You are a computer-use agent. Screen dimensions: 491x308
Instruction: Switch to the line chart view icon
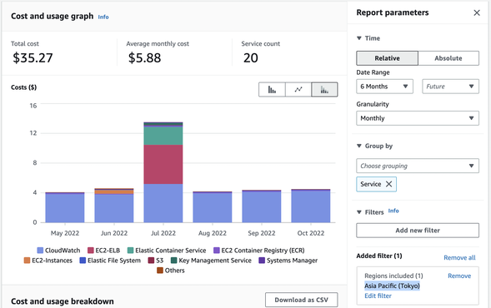298,90
